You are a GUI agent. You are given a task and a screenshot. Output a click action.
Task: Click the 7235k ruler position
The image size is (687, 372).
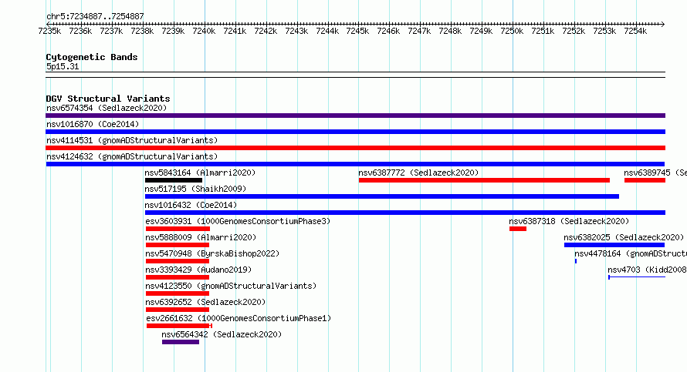pyautogui.click(x=49, y=31)
